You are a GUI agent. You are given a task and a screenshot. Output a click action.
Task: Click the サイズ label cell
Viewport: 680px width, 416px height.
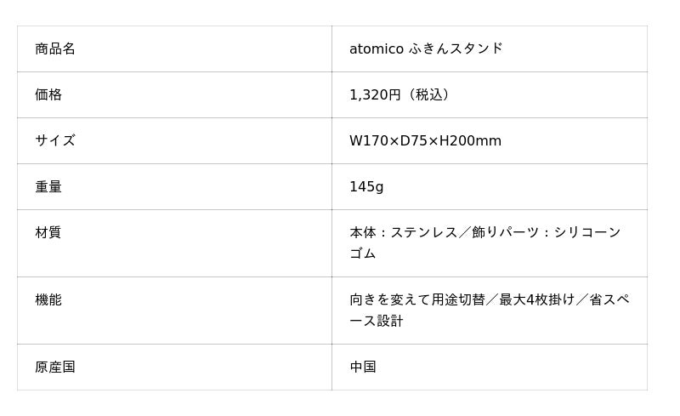[x=55, y=140]
